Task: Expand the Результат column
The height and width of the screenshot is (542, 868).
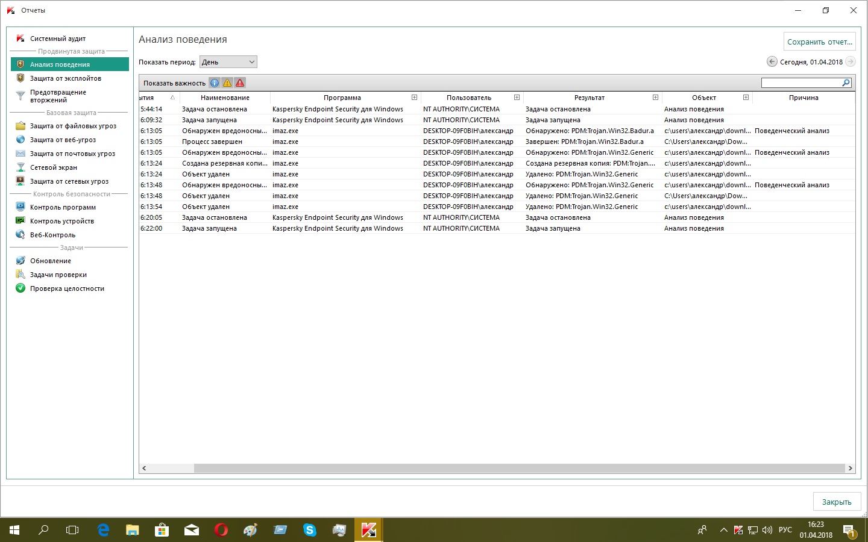Action: coord(655,97)
